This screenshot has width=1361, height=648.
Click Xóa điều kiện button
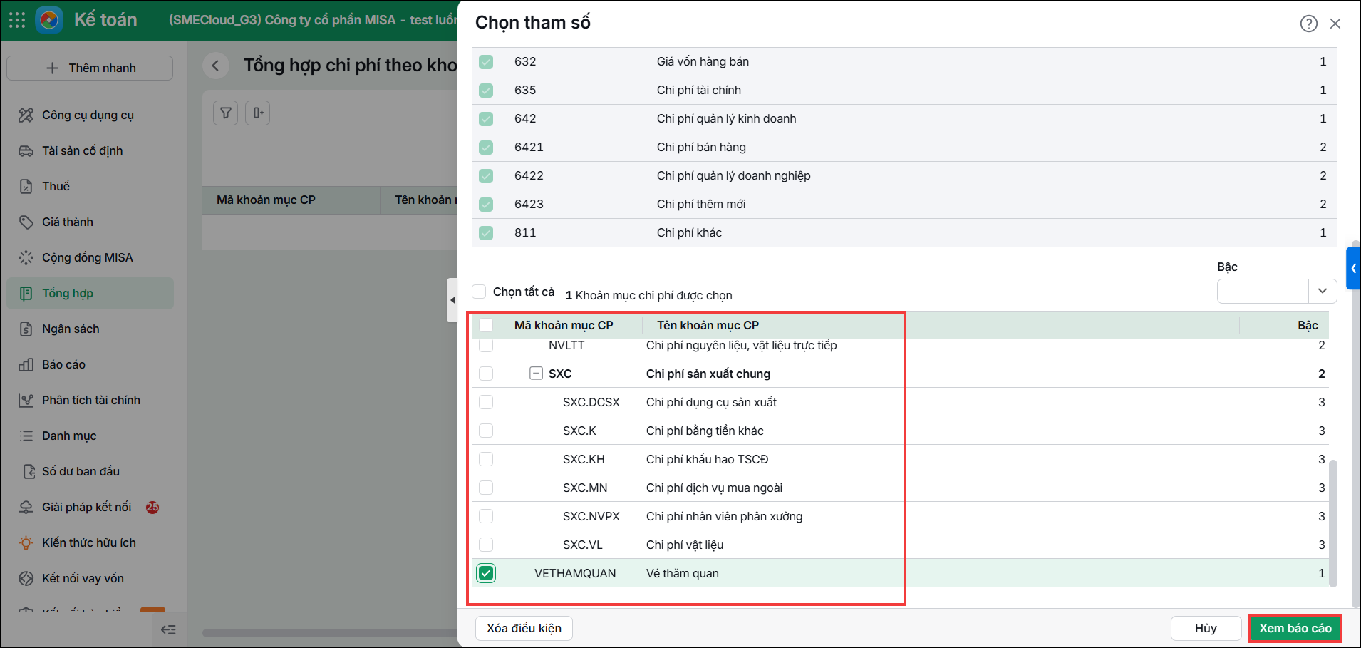[x=524, y=628]
